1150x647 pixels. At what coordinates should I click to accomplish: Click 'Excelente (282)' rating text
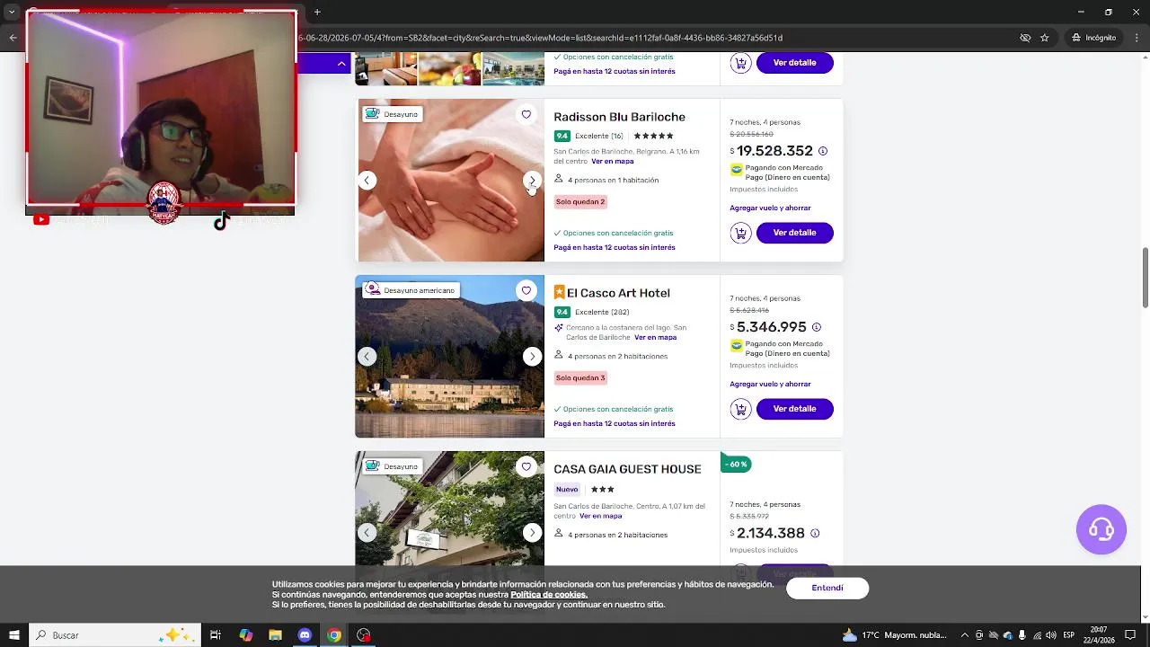click(x=602, y=313)
